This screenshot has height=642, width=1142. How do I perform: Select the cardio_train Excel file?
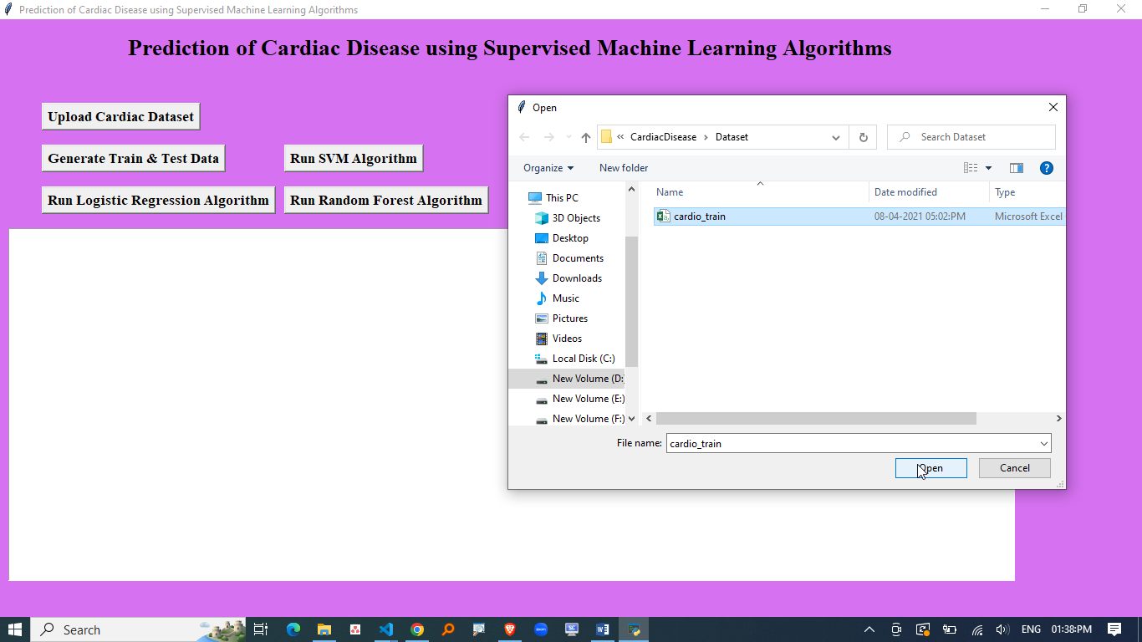tap(859, 217)
